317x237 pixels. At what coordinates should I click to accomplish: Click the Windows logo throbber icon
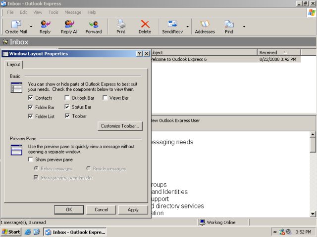[312, 12]
